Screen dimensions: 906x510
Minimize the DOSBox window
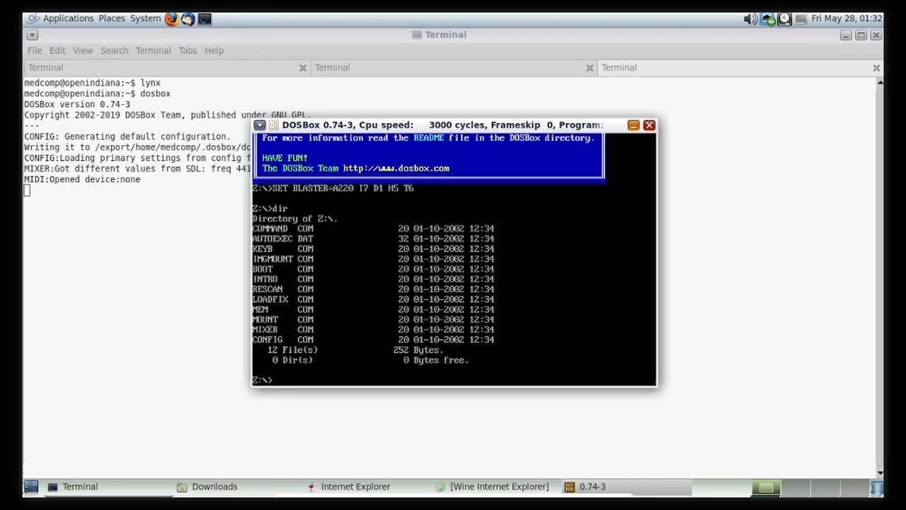[x=633, y=125]
